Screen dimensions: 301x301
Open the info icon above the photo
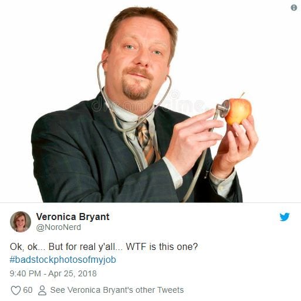click(294, 8)
